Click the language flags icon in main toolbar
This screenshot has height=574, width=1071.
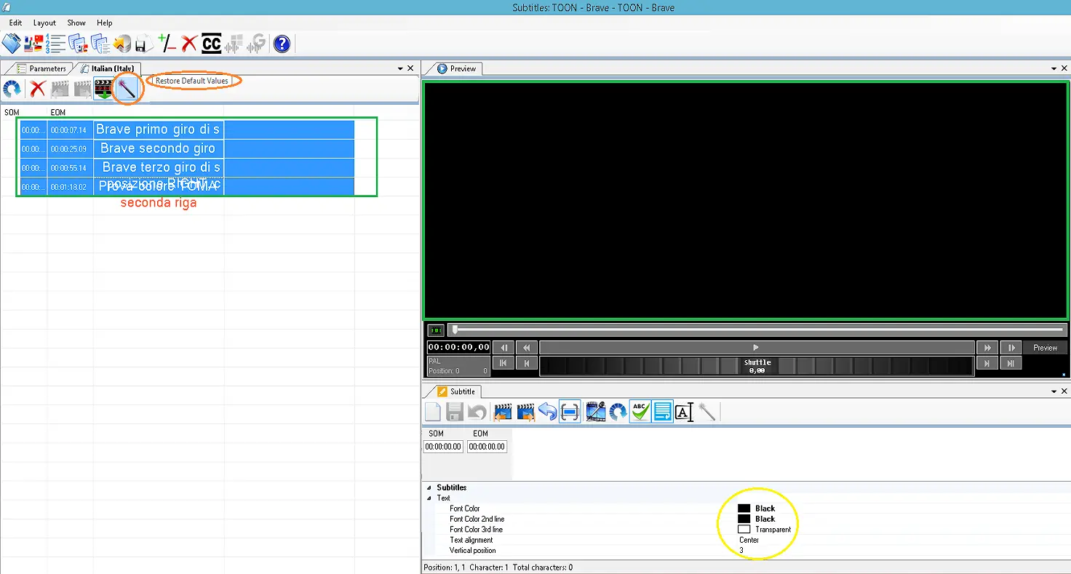pyautogui.click(x=33, y=44)
